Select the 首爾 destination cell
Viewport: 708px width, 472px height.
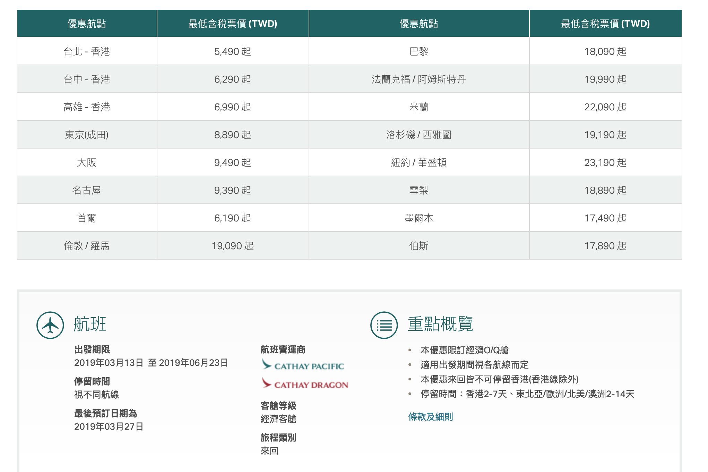point(87,218)
